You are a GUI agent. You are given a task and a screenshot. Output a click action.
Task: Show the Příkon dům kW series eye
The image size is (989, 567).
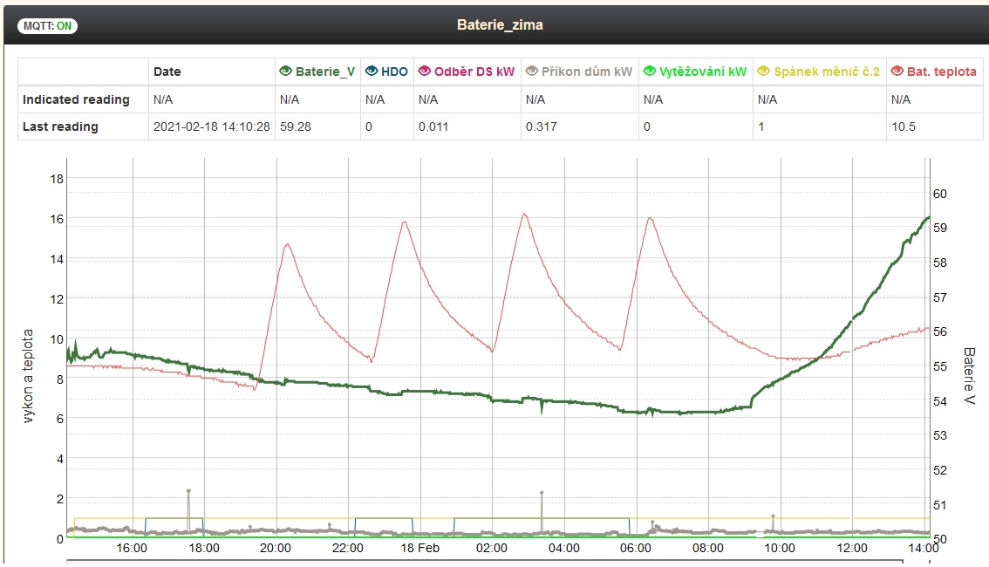(x=532, y=72)
